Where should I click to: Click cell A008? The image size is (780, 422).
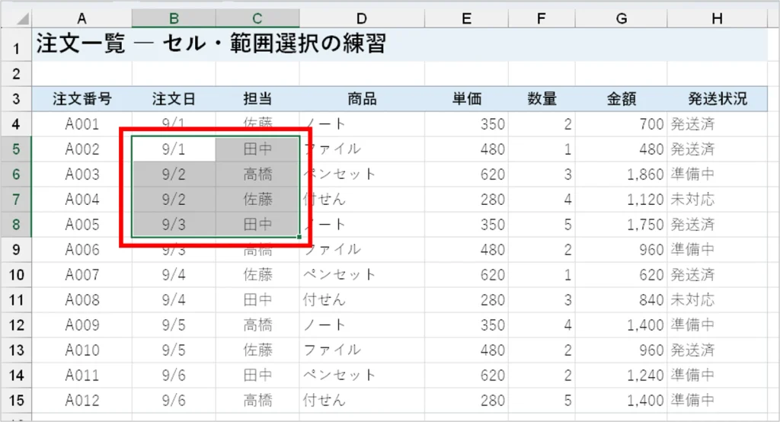(x=82, y=299)
